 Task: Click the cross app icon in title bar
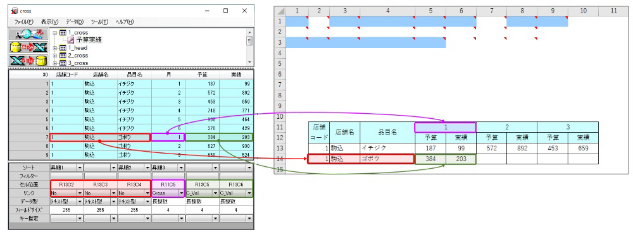pyautogui.click(x=15, y=11)
